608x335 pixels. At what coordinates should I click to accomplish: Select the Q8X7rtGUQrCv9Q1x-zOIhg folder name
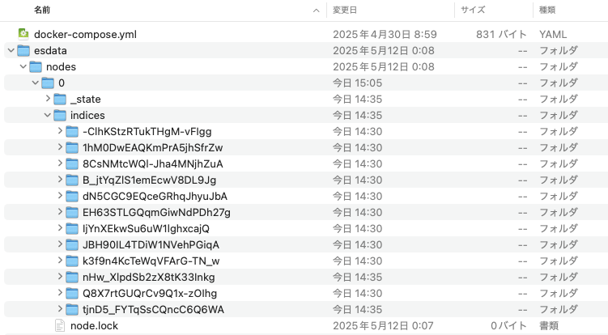[150, 294]
